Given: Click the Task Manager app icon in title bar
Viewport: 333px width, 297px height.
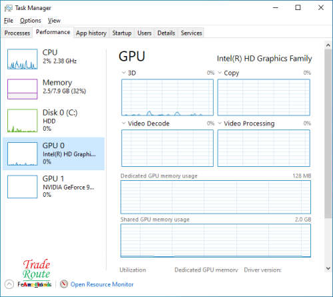Looking at the screenshot, I should click(9, 8).
